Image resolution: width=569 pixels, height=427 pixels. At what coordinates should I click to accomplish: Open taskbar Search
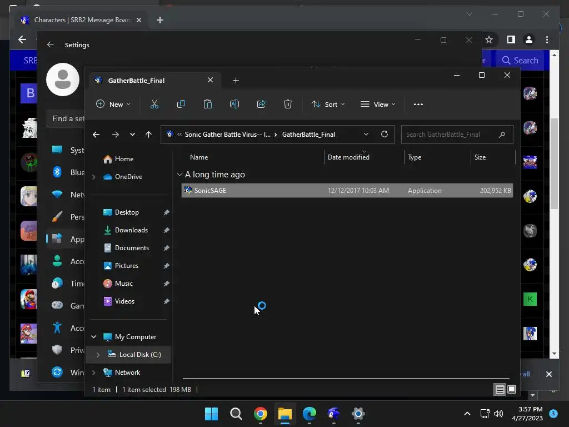(236, 414)
